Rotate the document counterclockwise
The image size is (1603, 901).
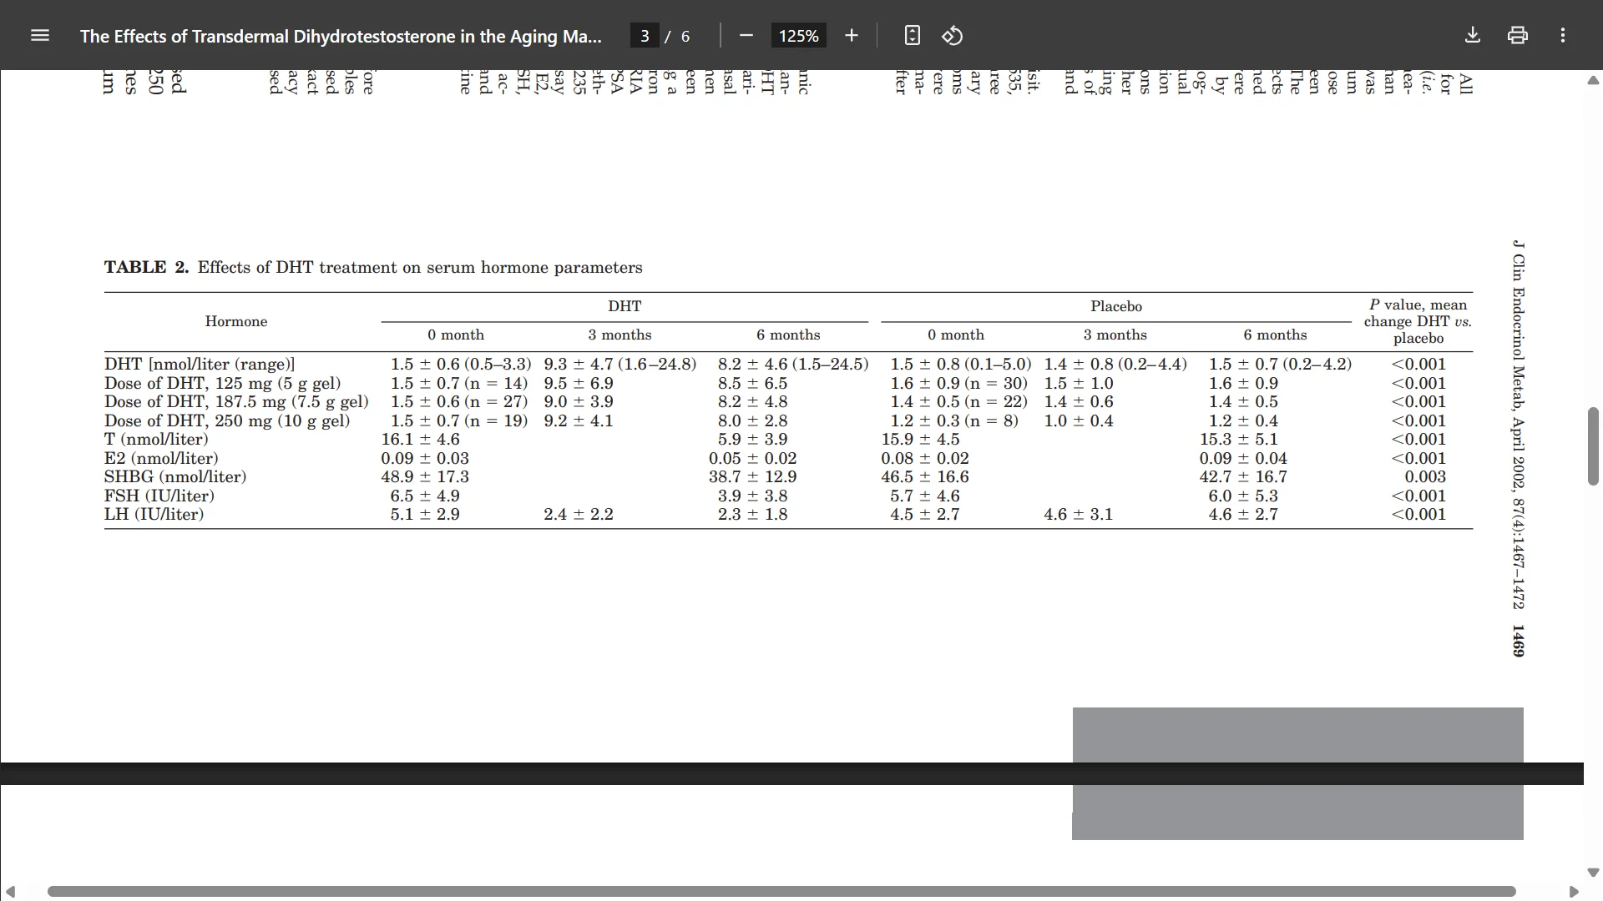click(x=953, y=35)
